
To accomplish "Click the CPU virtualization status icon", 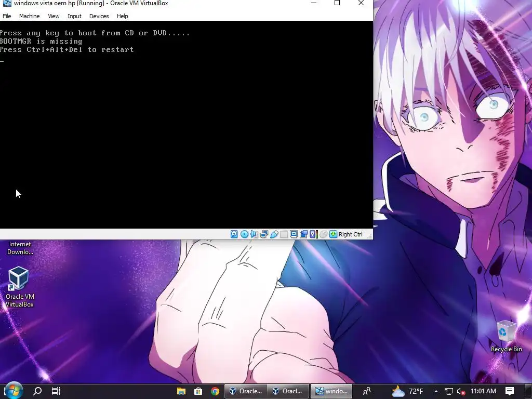I will click(x=314, y=234).
